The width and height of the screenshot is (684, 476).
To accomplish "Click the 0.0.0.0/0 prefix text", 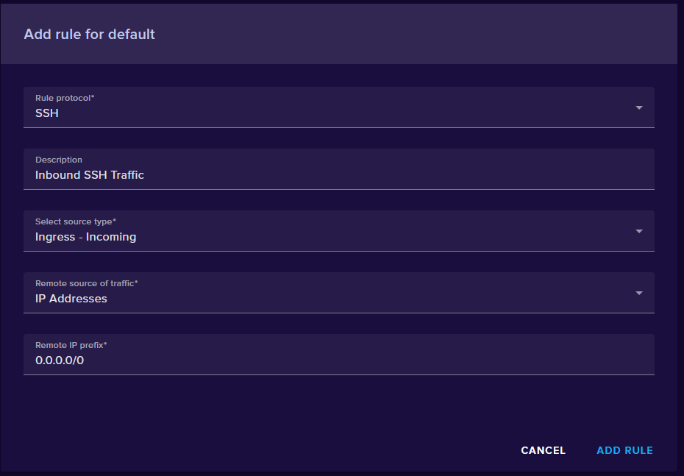I will pyautogui.click(x=60, y=360).
